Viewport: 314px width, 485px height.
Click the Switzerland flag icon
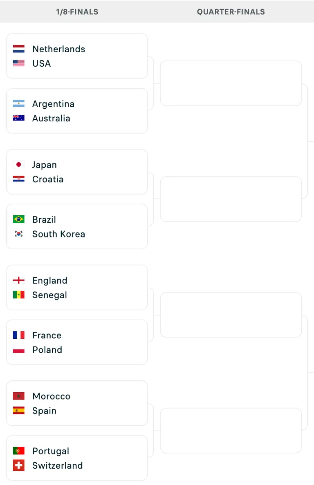point(18,465)
